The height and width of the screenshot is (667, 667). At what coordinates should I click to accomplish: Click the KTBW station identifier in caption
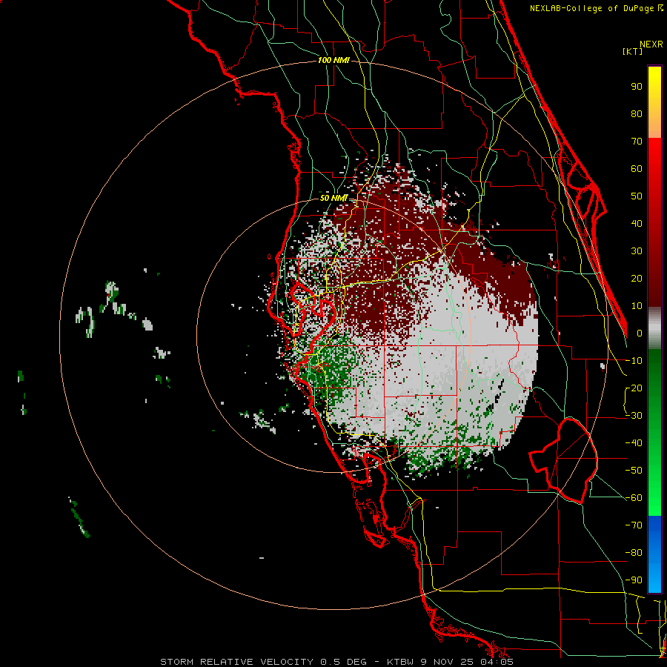tap(400, 662)
